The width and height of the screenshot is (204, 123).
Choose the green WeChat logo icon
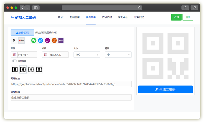tap(34, 40)
